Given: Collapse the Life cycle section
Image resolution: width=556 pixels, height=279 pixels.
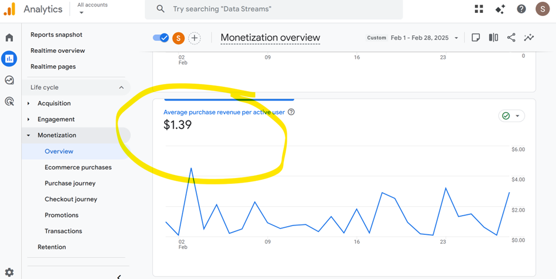Looking at the screenshot, I should [x=121, y=88].
